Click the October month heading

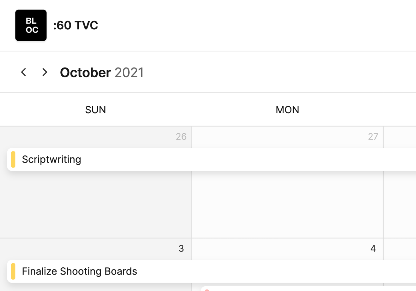point(85,73)
